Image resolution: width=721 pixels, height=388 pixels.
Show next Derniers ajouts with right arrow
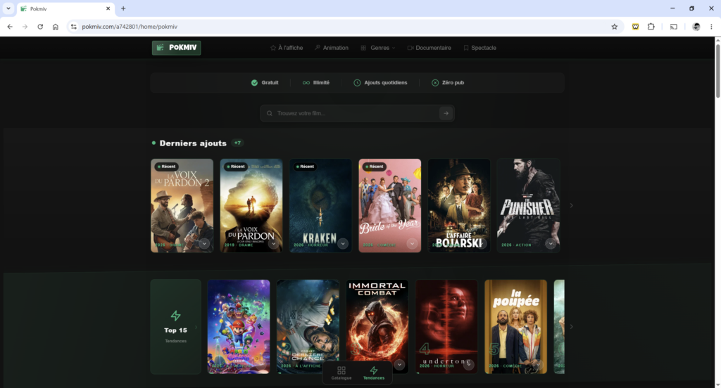572,205
